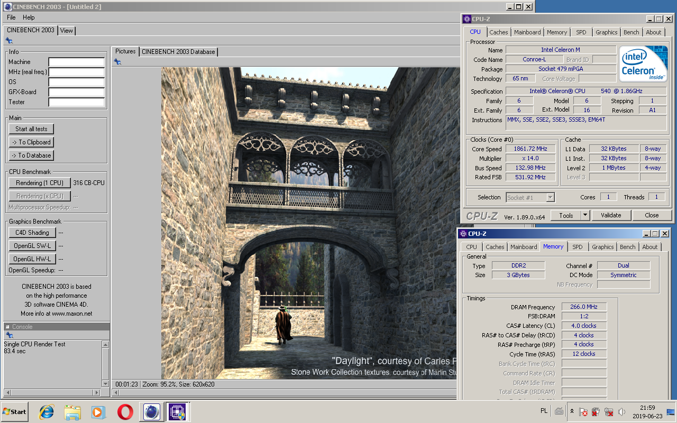Open SPD tab in CPU-Z timings window
Viewport: 677px width, 423px height.
pyautogui.click(x=578, y=247)
